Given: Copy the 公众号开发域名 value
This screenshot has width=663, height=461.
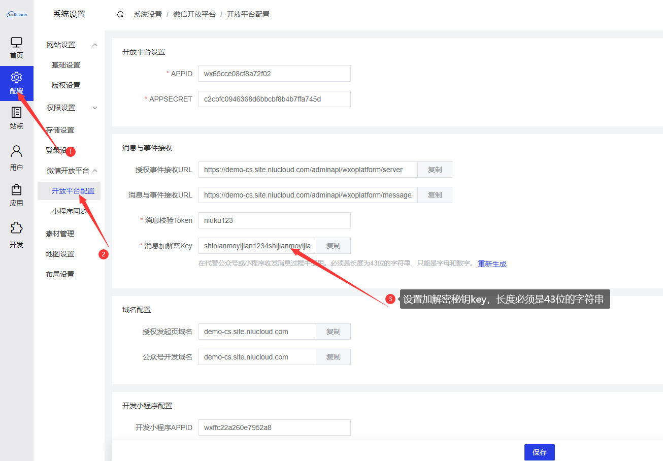Looking at the screenshot, I should click(x=333, y=357).
